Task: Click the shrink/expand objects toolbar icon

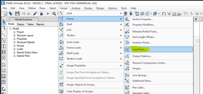Action: [137, 13]
